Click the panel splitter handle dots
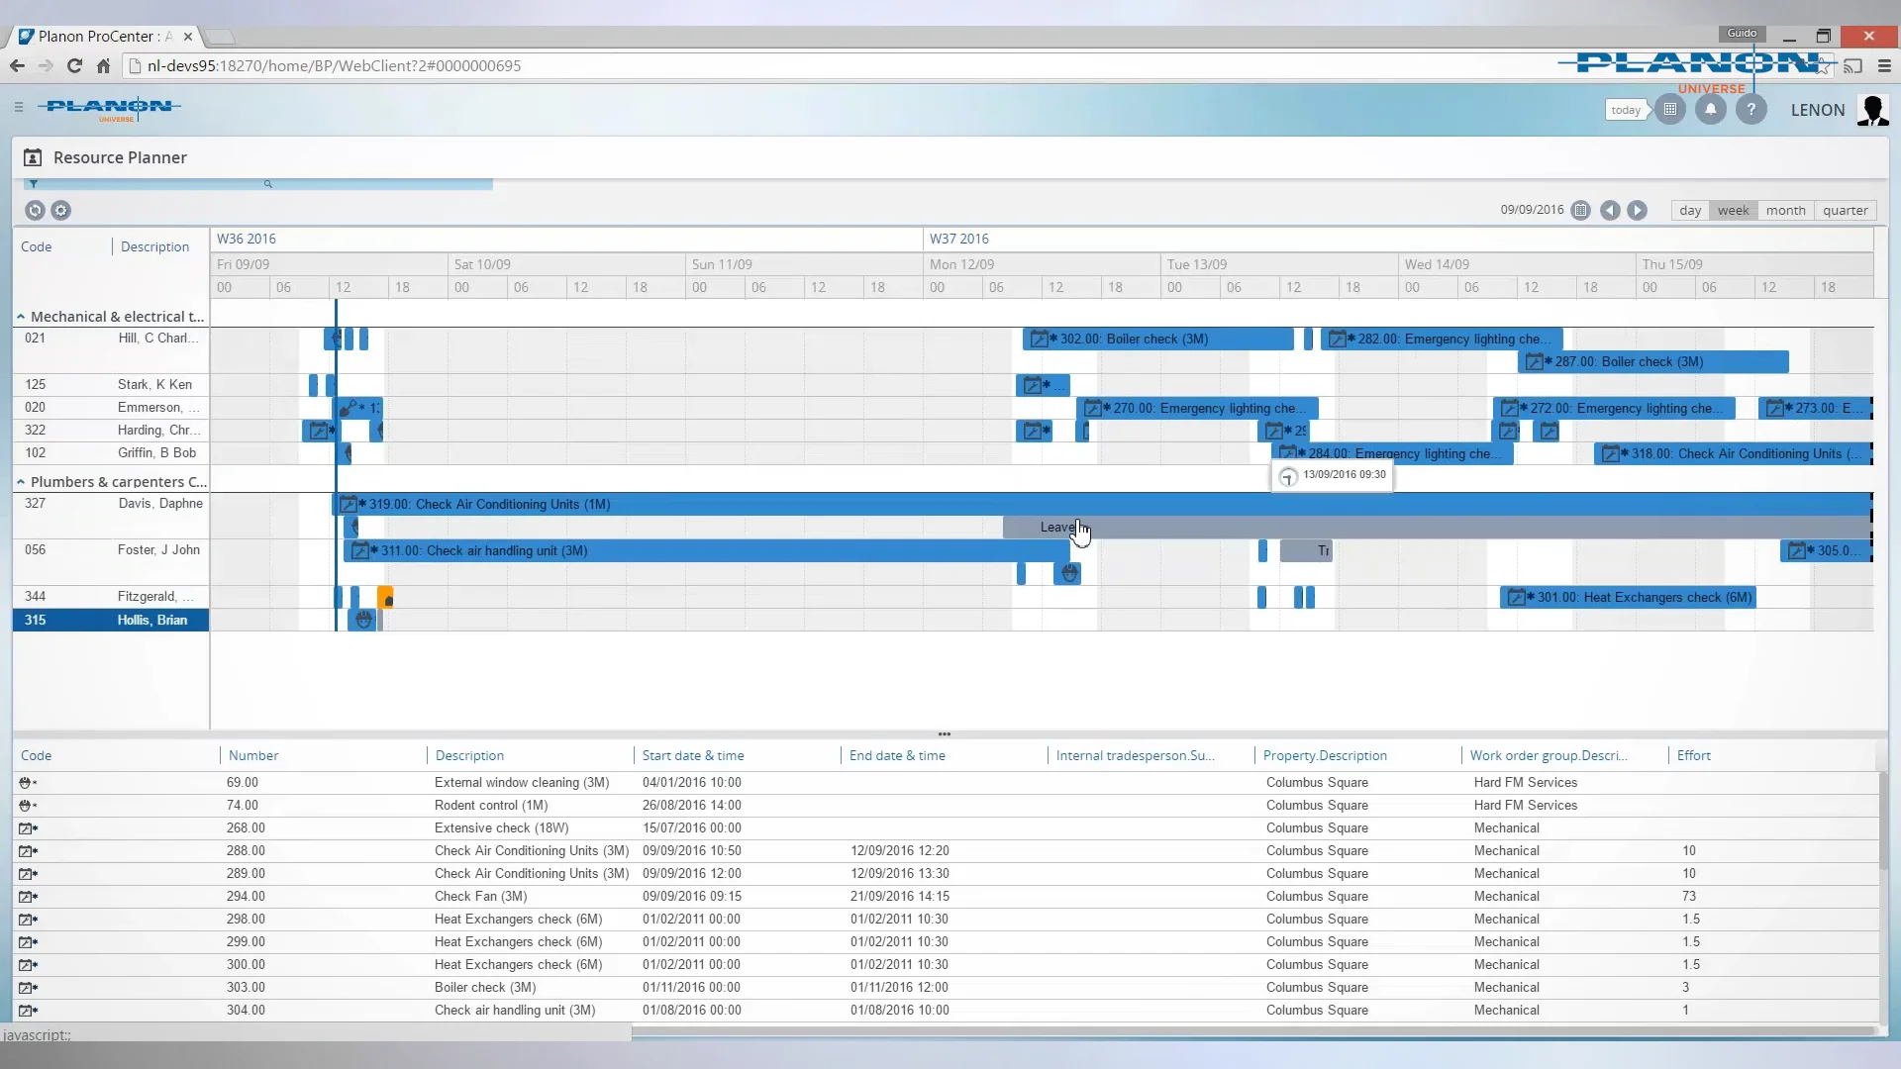Image resolution: width=1901 pixels, height=1069 pixels. pyautogui.click(x=945, y=734)
